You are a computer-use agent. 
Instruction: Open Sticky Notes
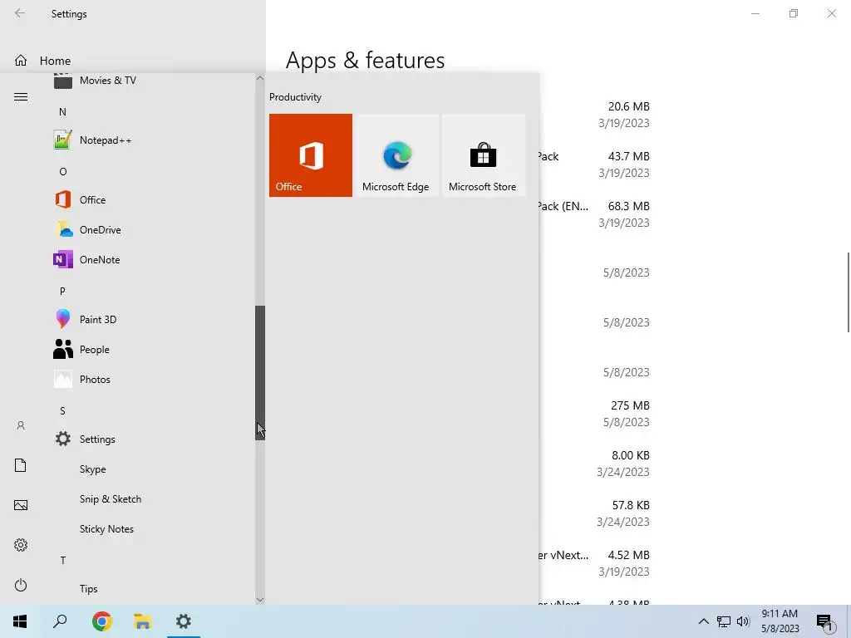(x=152, y=528)
